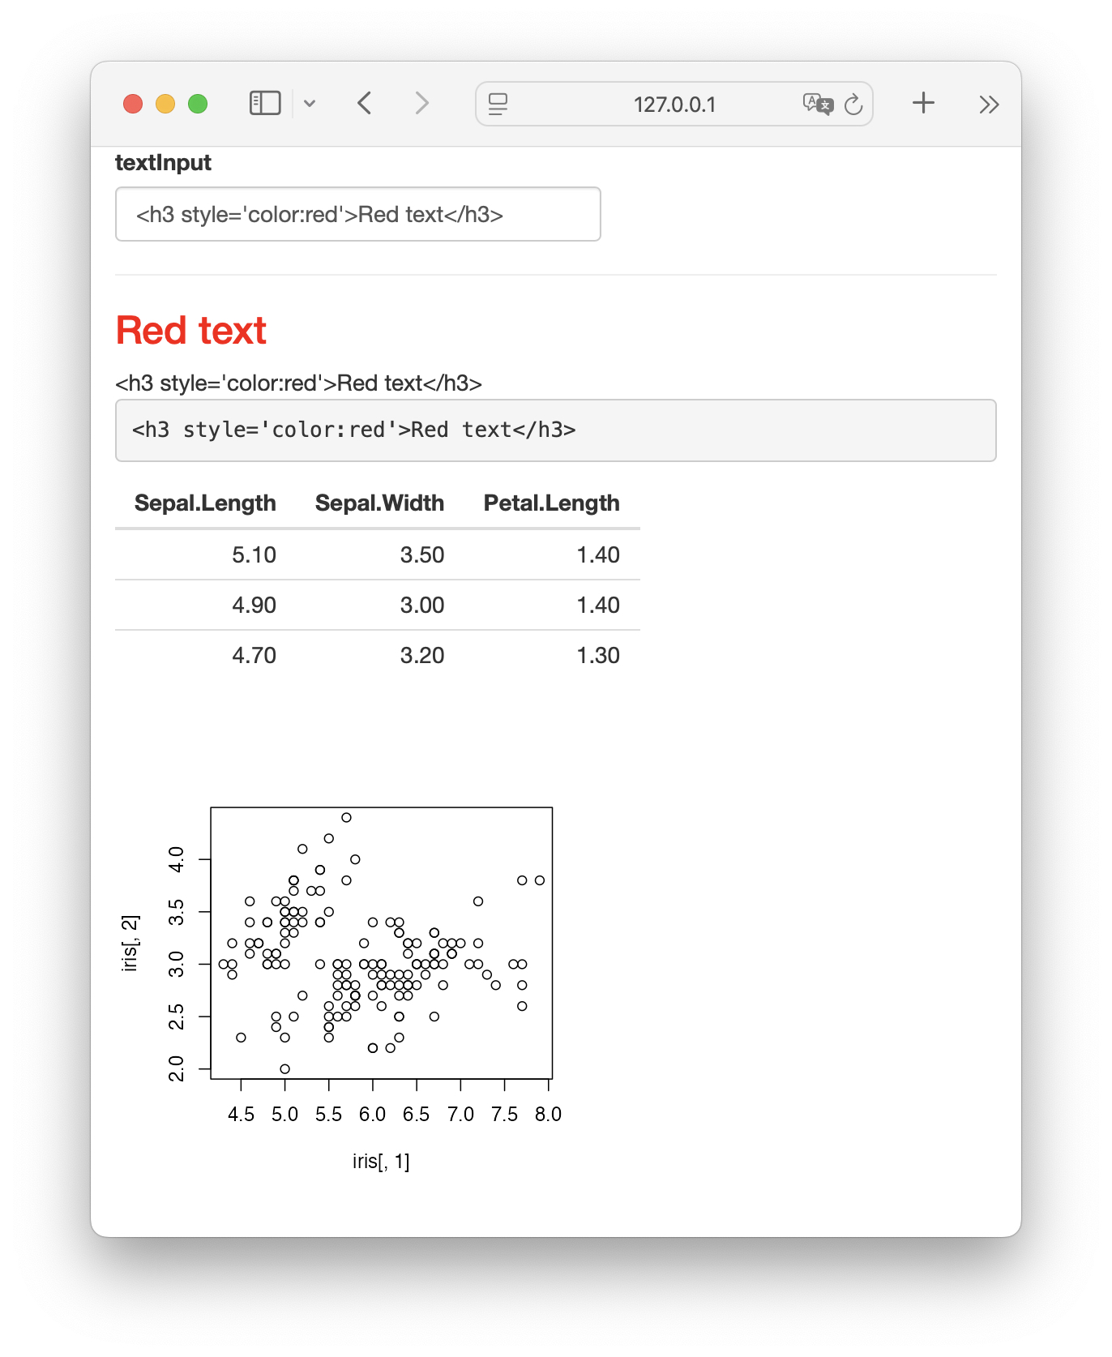
Task: Show more toolbar items with double chevron
Action: (x=989, y=104)
